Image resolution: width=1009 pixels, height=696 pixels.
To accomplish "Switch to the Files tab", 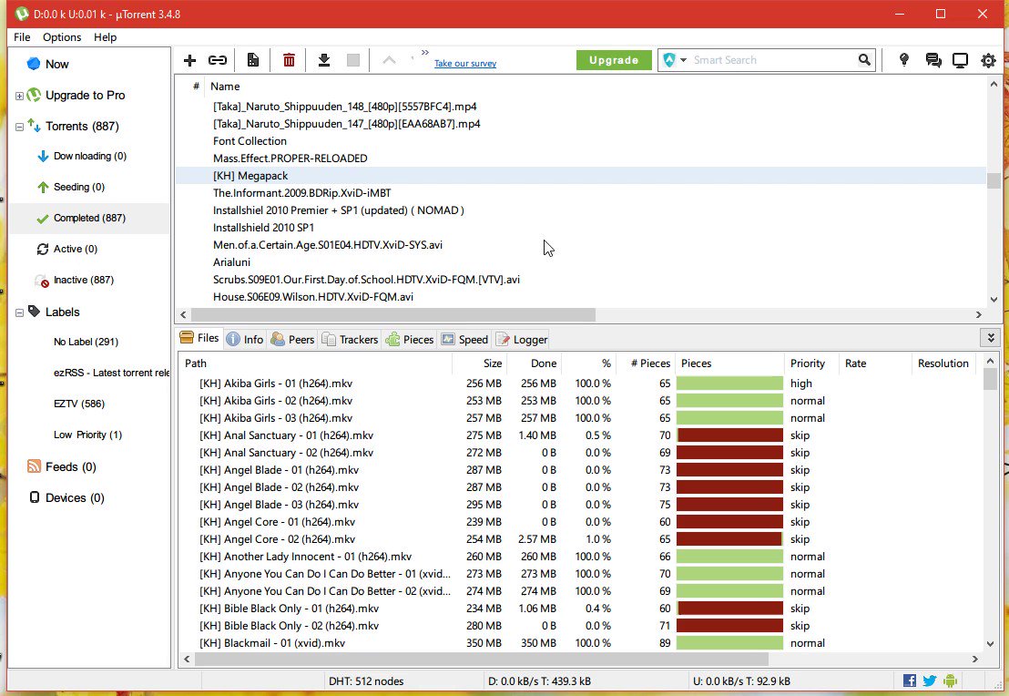I will [199, 338].
